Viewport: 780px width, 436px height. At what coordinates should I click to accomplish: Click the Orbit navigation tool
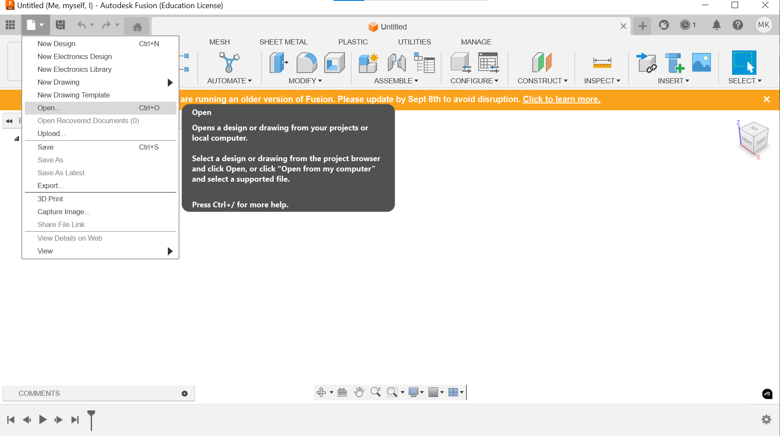click(322, 392)
